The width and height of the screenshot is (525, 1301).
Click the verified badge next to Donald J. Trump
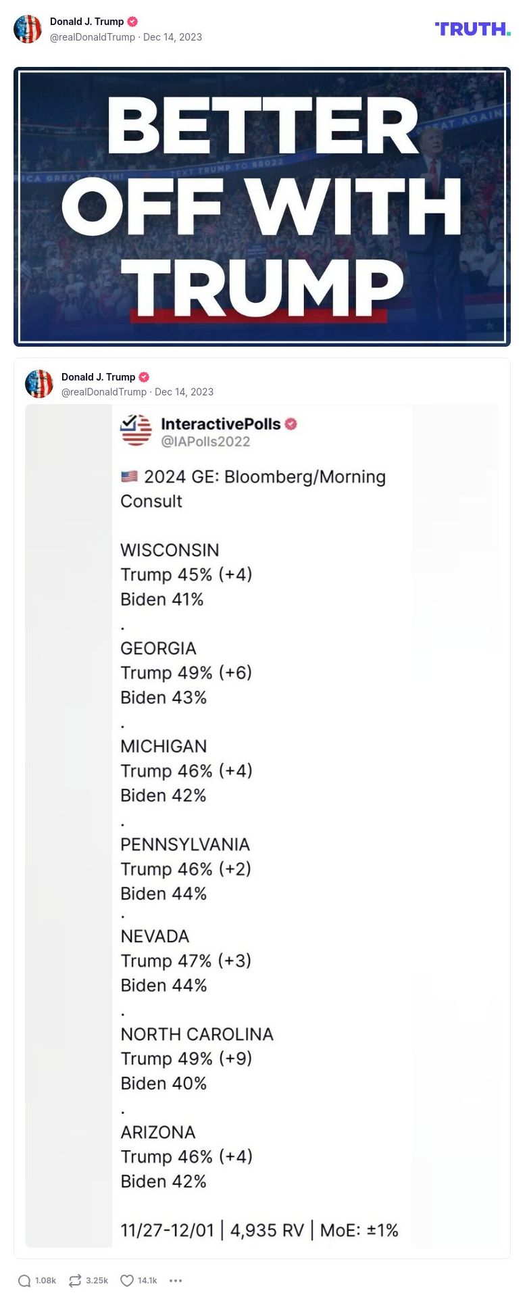[x=132, y=21]
